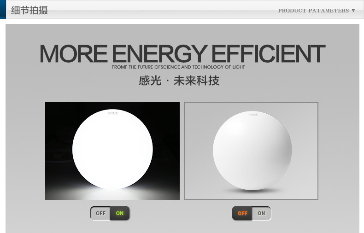
Task: Select the 细节拍摄 section heading
Action: point(29,10)
